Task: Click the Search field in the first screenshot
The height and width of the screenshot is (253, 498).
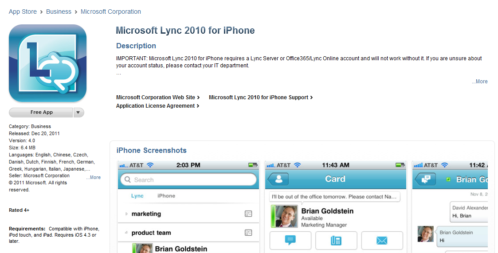Action: click(x=188, y=180)
